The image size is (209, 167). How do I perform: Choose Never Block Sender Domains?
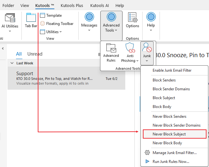click(174, 125)
